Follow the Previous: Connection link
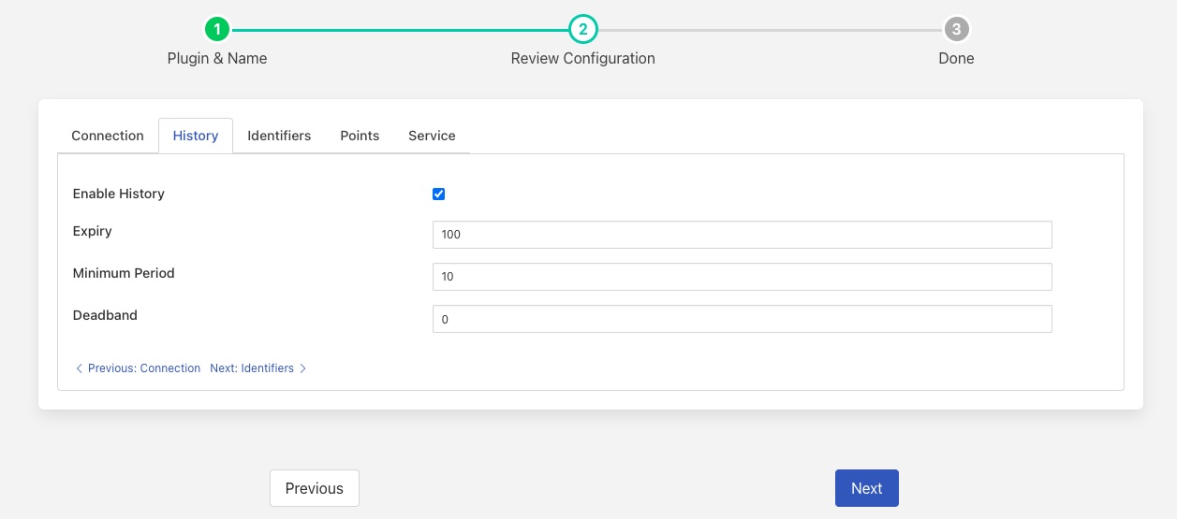1177x519 pixels. [x=144, y=368]
